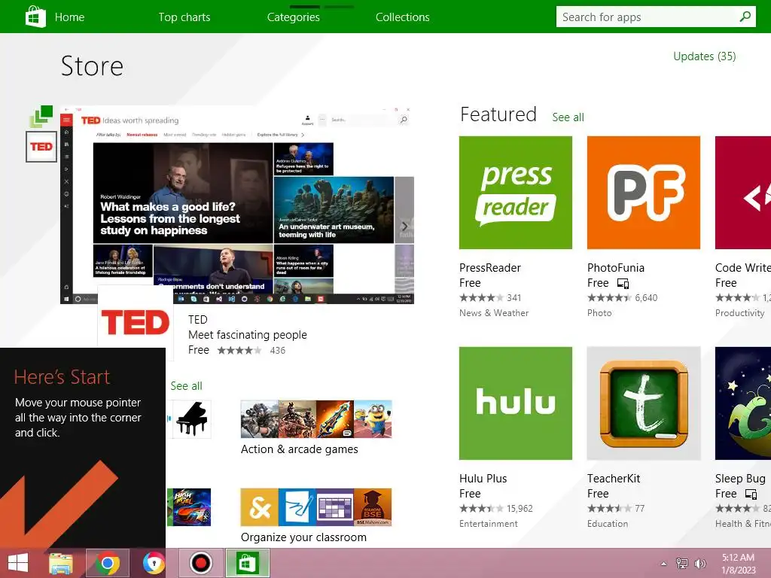Click the Here's Start tip heading
The width and height of the screenshot is (771, 578).
[x=62, y=377]
